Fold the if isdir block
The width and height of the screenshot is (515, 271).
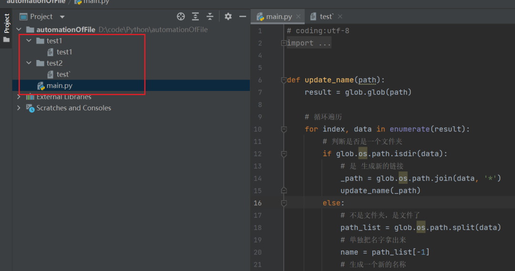tap(284, 154)
